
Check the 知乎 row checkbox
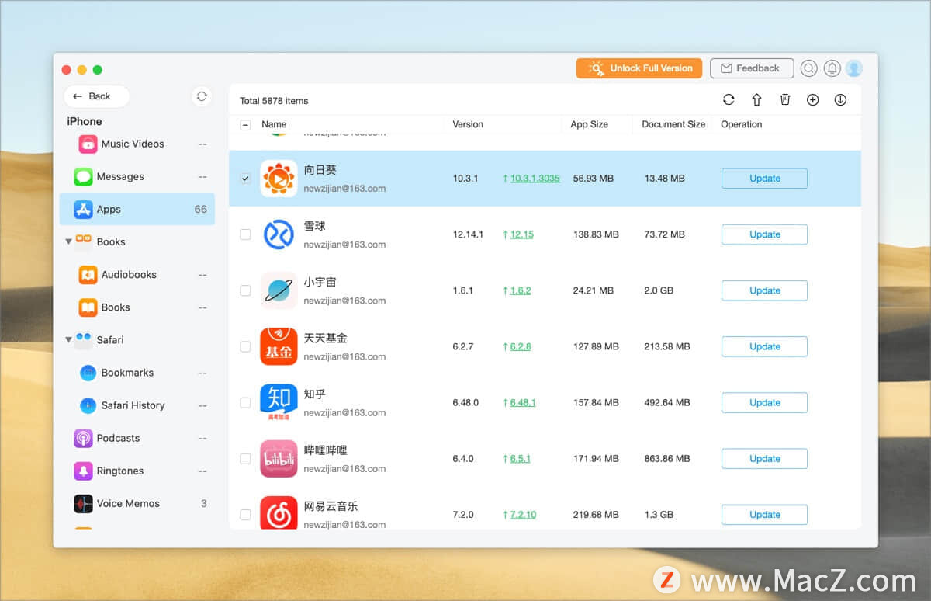(x=246, y=402)
